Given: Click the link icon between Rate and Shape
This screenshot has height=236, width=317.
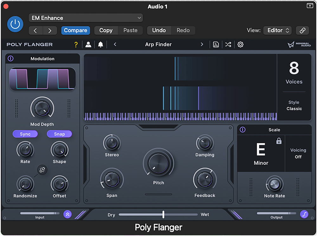Looking at the screenshot, I should [x=42, y=170].
